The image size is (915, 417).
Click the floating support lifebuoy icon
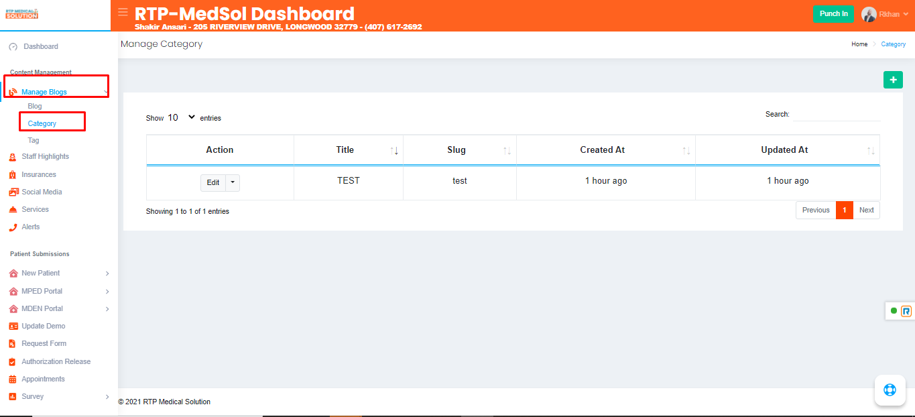(890, 390)
